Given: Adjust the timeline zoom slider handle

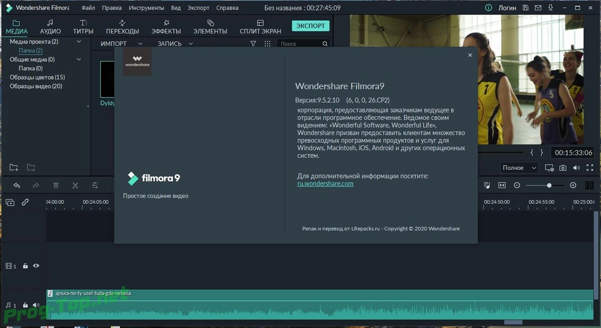Looking at the screenshot, I should click(549, 185).
